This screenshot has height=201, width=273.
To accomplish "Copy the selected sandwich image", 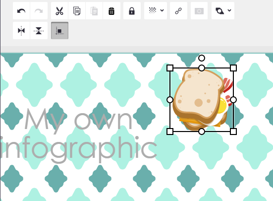I will [77, 11].
